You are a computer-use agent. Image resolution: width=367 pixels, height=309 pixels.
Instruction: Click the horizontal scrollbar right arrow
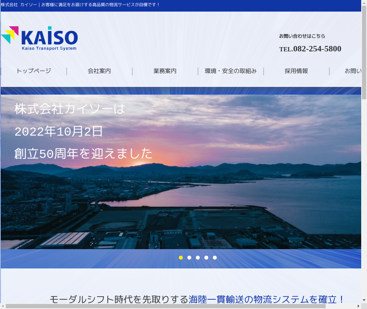[x=358, y=306]
